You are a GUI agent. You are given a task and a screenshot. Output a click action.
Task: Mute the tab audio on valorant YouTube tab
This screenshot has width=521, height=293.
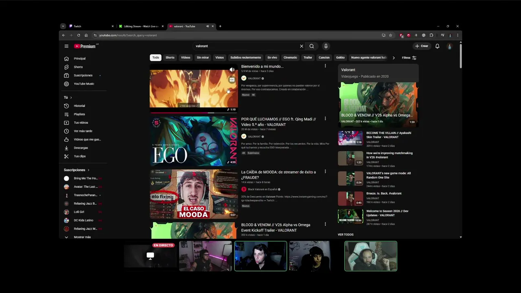pos(207,26)
